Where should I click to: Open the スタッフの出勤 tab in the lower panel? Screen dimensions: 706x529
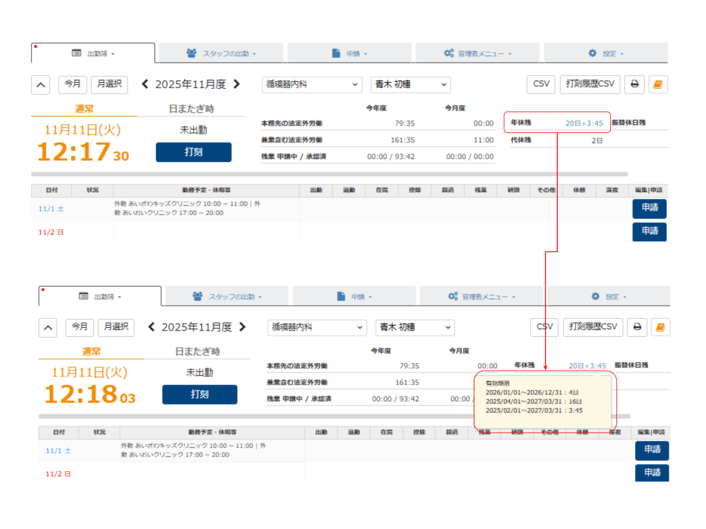227,296
